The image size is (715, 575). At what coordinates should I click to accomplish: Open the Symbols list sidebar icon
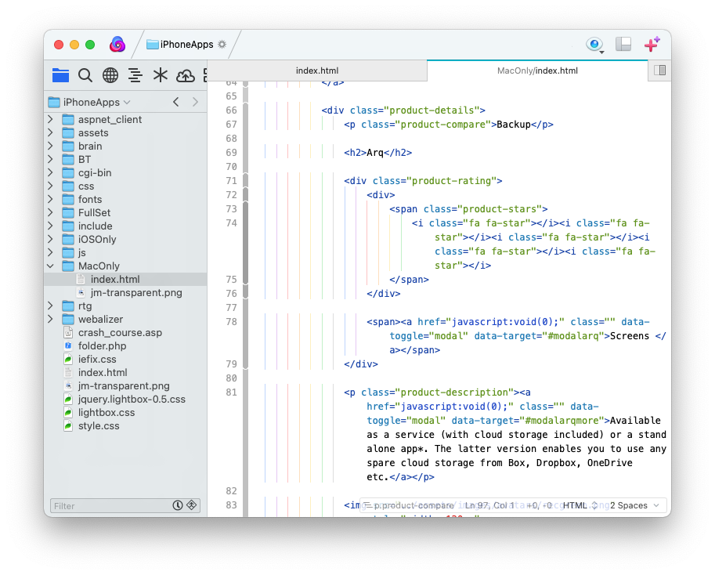point(135,75)
